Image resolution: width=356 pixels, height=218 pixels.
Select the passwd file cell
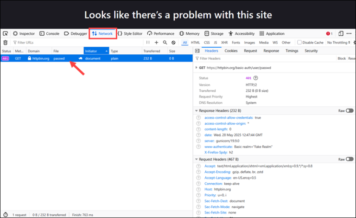[59, 58]
